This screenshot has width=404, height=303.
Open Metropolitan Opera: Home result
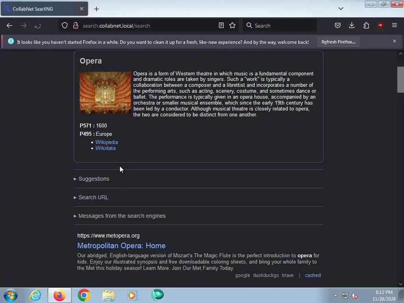tap(122, 245)
